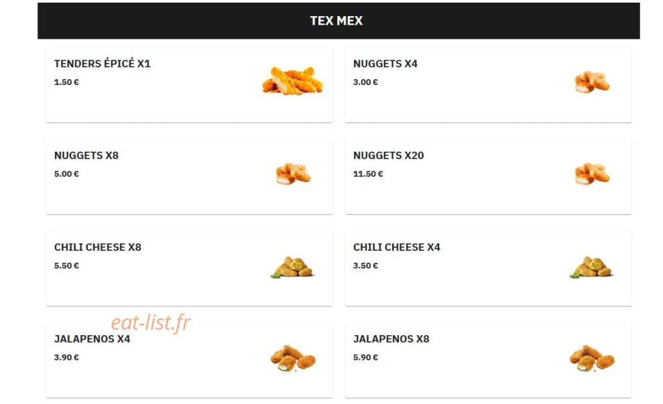The width and height of the screenshot is (663, 404).
Task: Open the CHILI CHEESE X8 title
Action: 98,247
